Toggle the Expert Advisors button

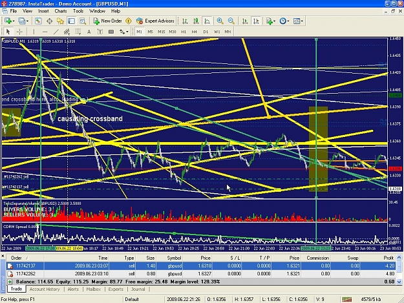[x=155, y=21]
